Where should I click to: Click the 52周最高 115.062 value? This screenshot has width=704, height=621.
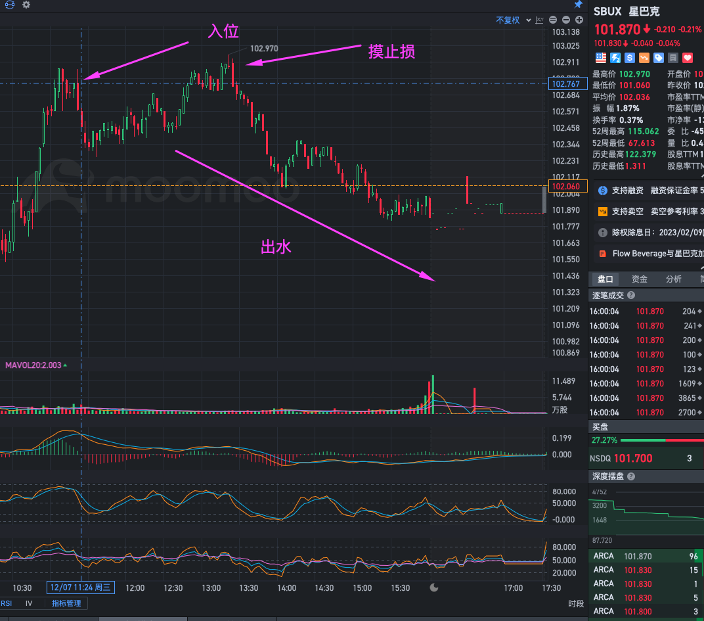644,131
